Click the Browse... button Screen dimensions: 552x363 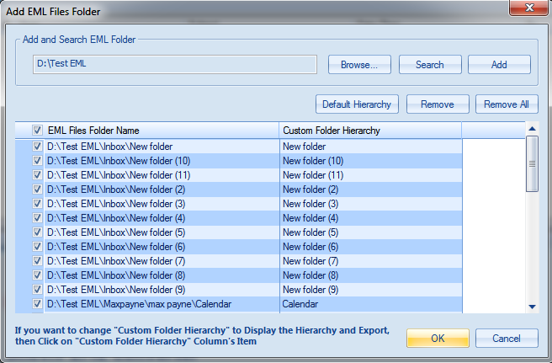[359, 65]
